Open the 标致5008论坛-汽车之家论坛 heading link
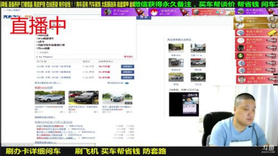This screenshot has height=156, width=278. click(x=53, y=122)
